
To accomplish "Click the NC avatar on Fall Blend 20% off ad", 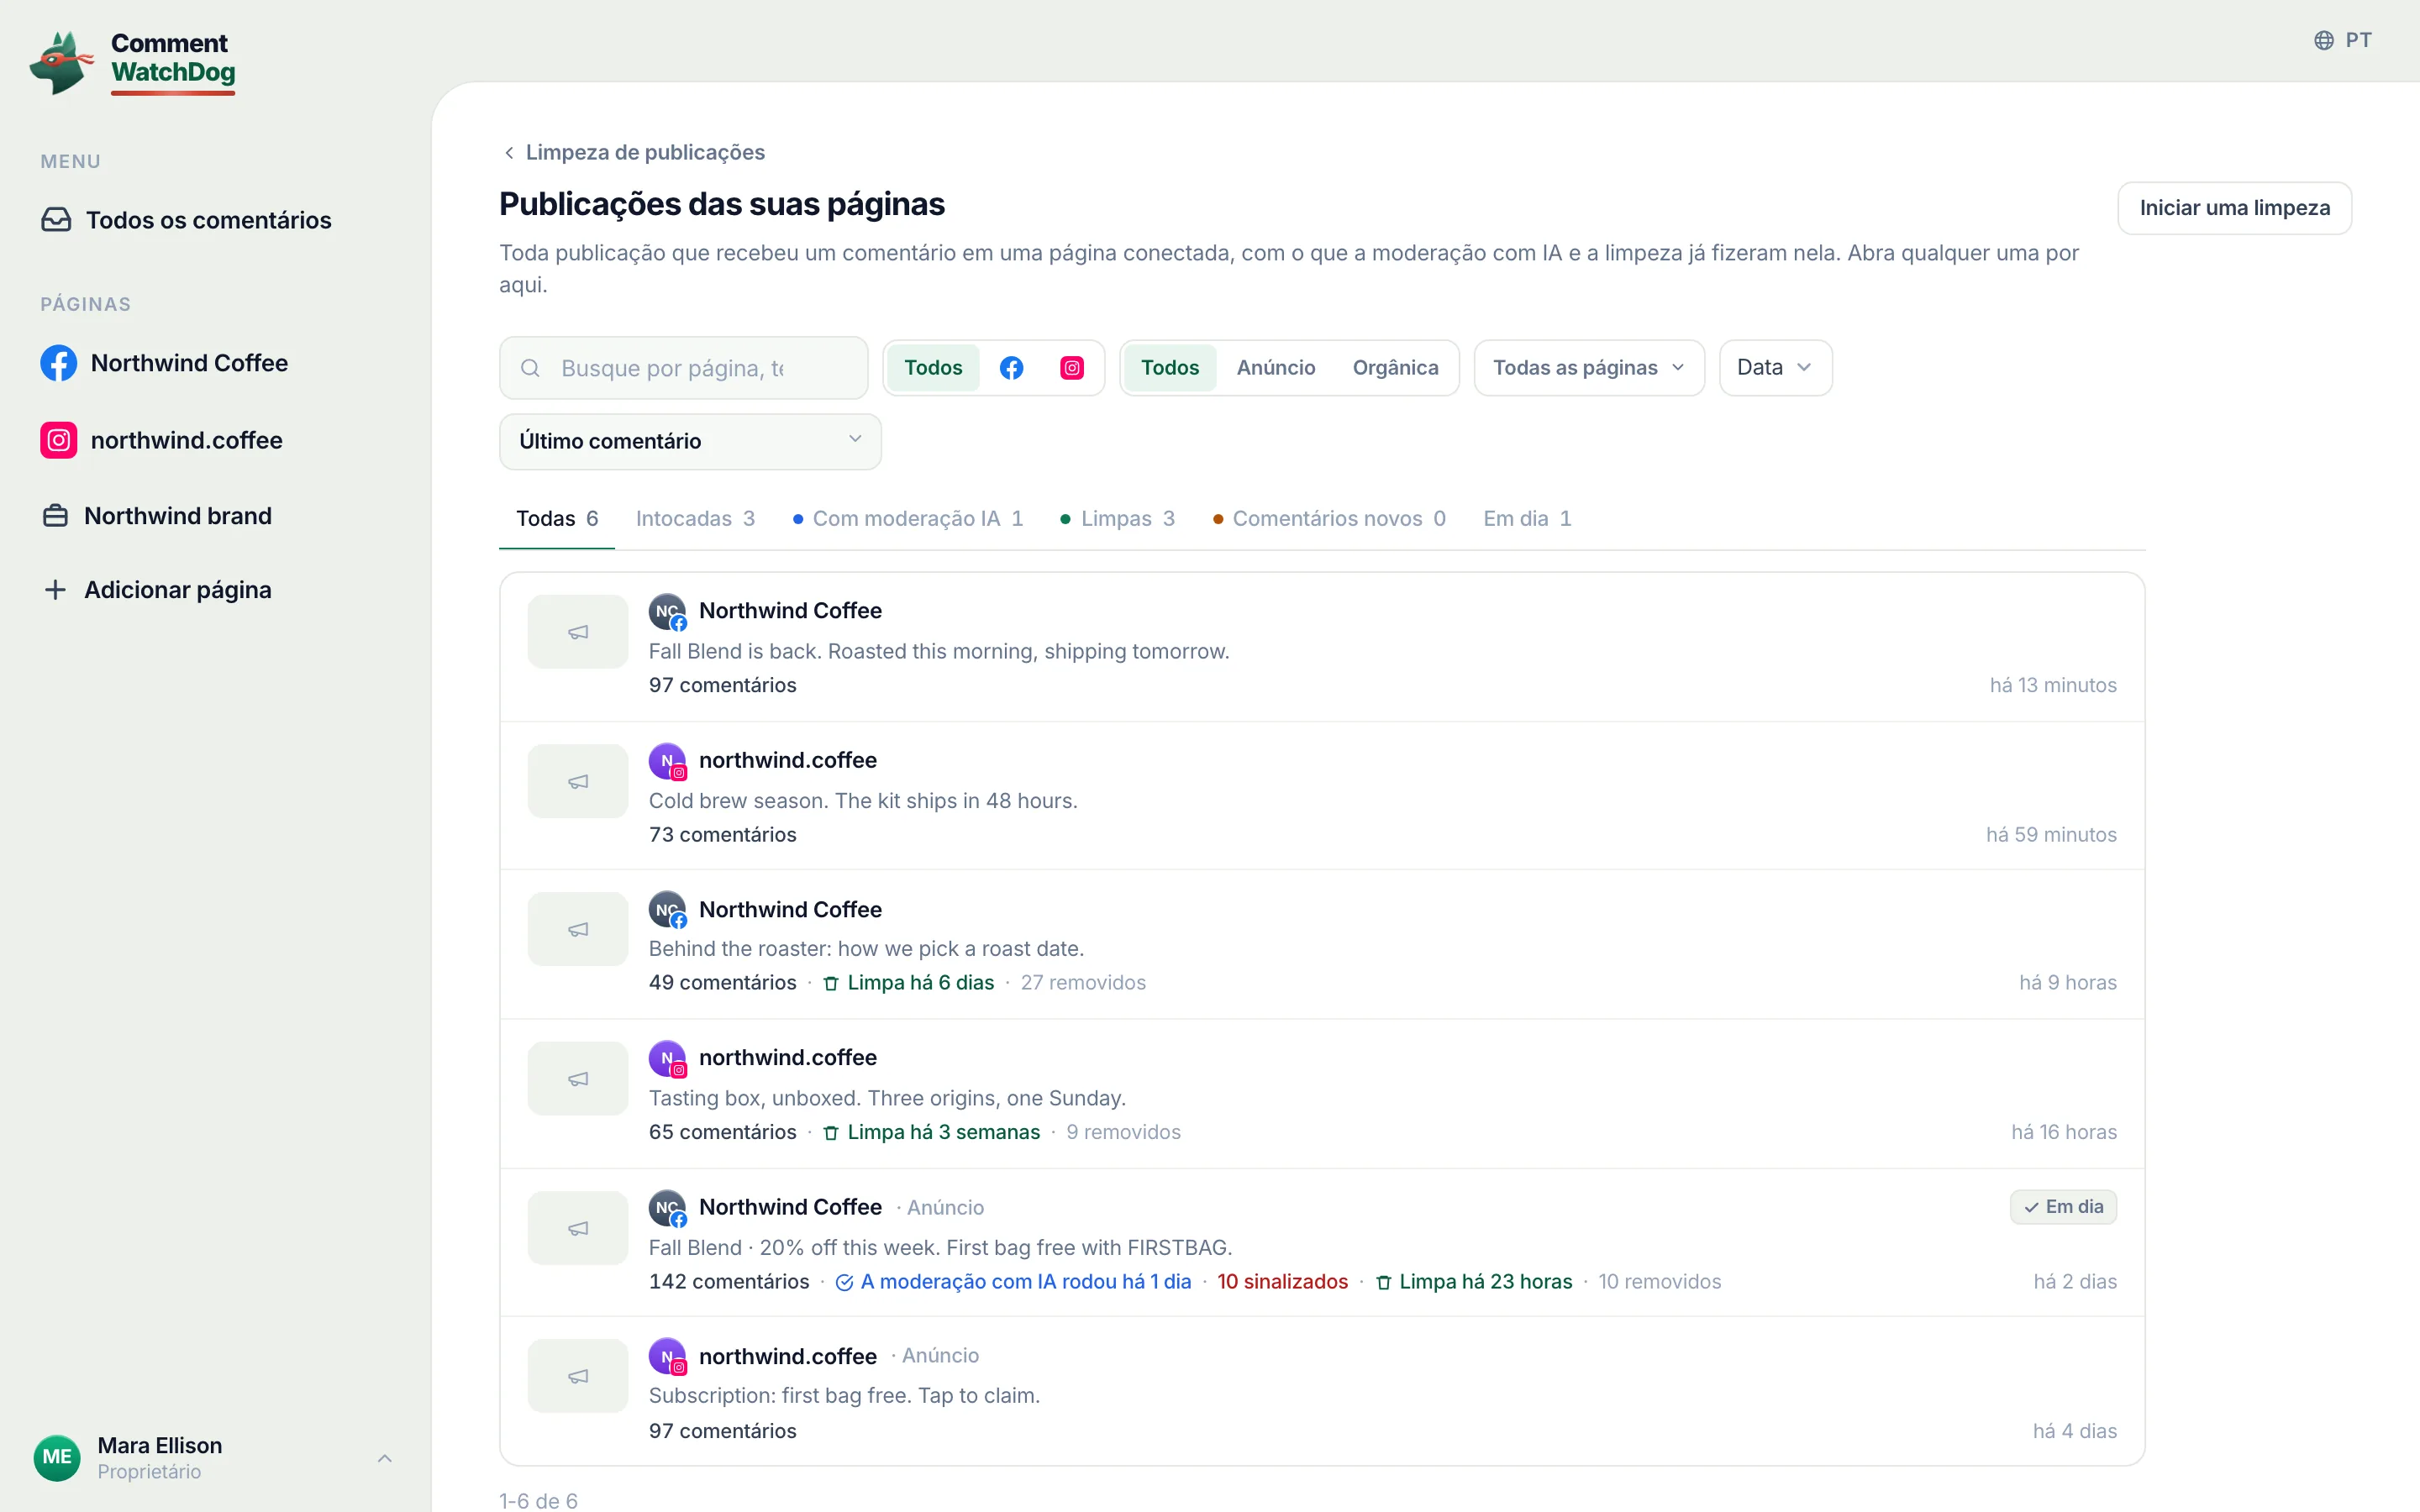I will coord(667,1208).
